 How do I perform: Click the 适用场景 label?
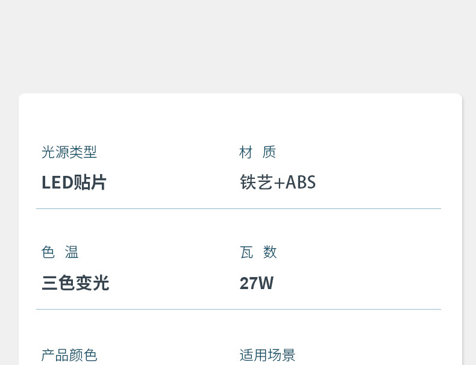tap(268, 355)
